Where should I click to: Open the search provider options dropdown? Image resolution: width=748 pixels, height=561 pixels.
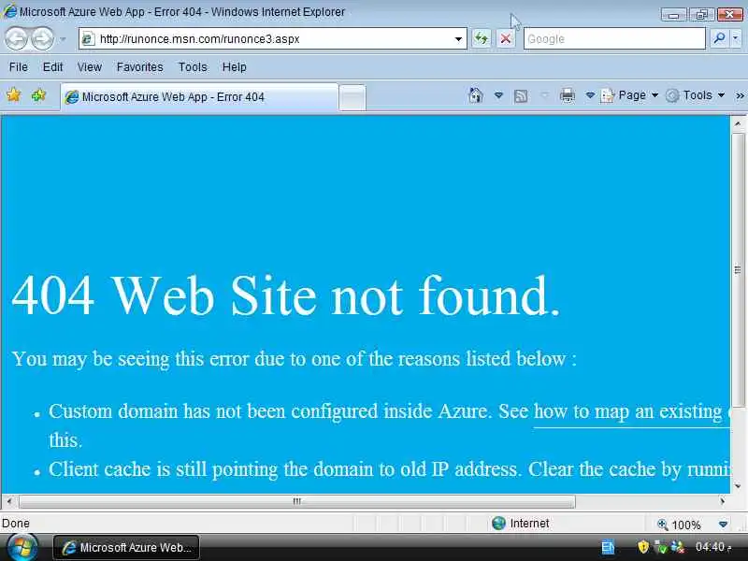click(x=736, y=38)
